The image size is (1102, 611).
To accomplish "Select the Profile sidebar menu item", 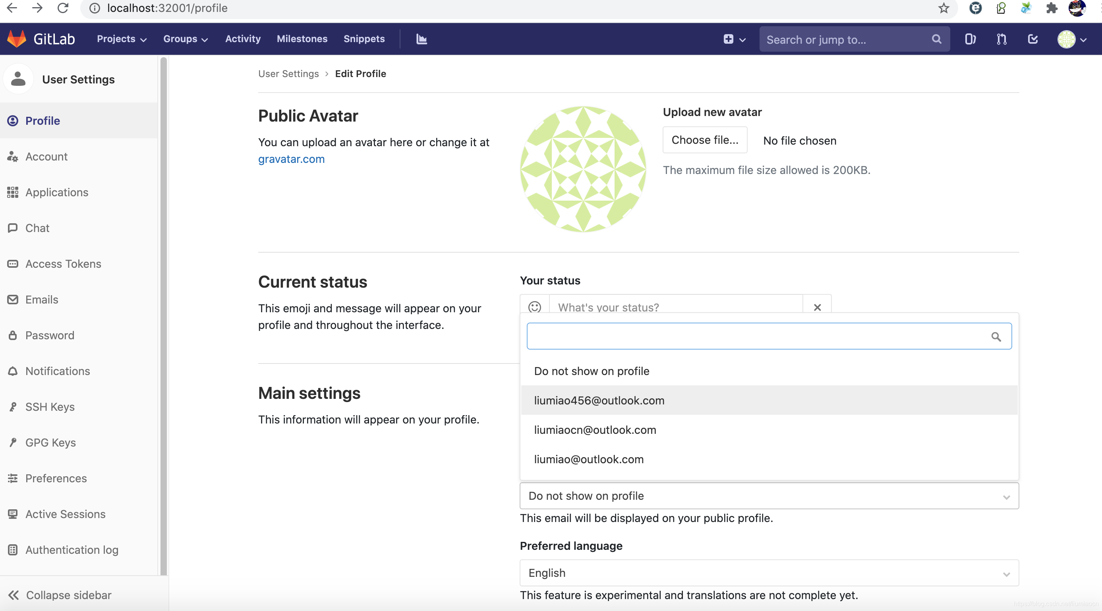I will (42, 120).
